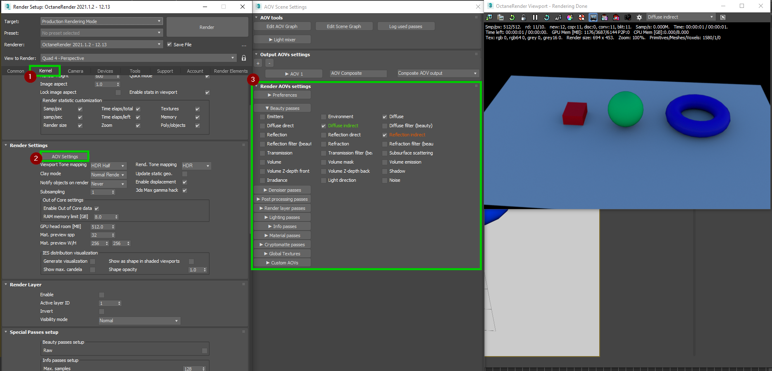Open the View to Render dropdown
772x371 pixels.
tap(138, 58)
